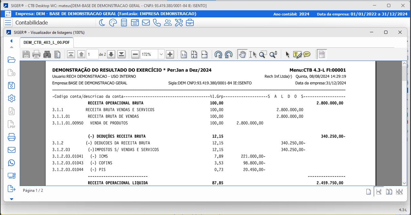
Task: Click the vertical scrollbar down arrow
Action: [x=404, y=183]
